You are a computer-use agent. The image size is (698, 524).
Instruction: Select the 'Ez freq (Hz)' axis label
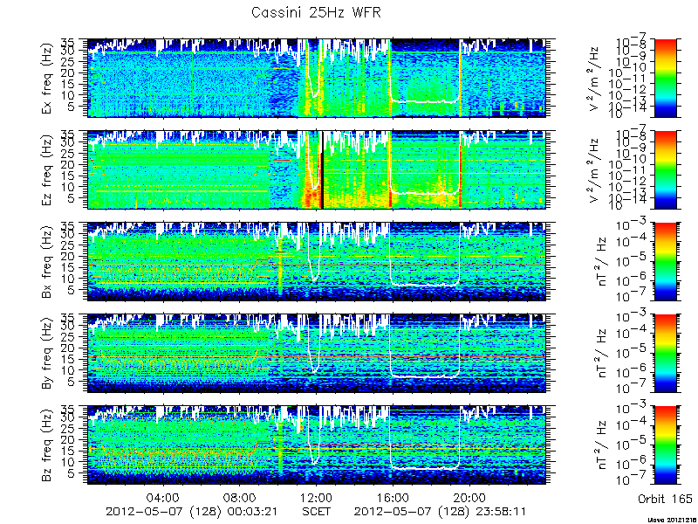pos(48,170)
